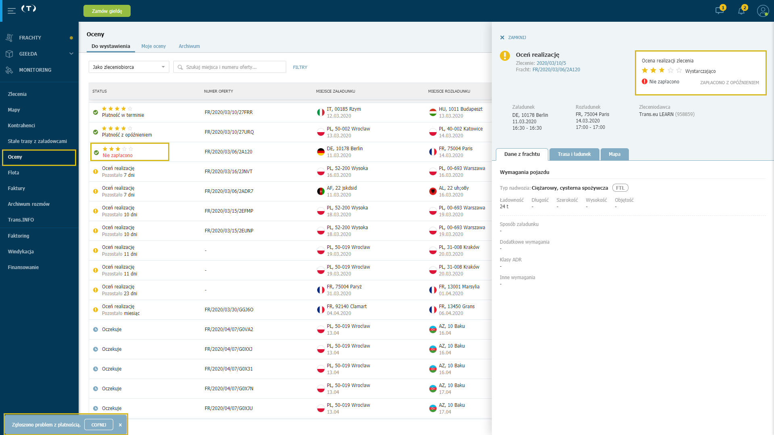Click the Monitoring icon in sidebar

(9, 70)
